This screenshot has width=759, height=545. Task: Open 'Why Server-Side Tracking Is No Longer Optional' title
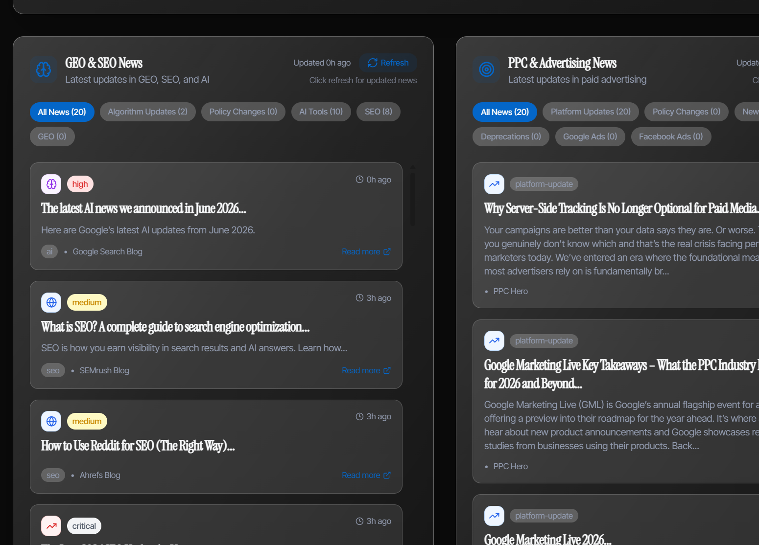pyautogui.click(x=621, y=208)
